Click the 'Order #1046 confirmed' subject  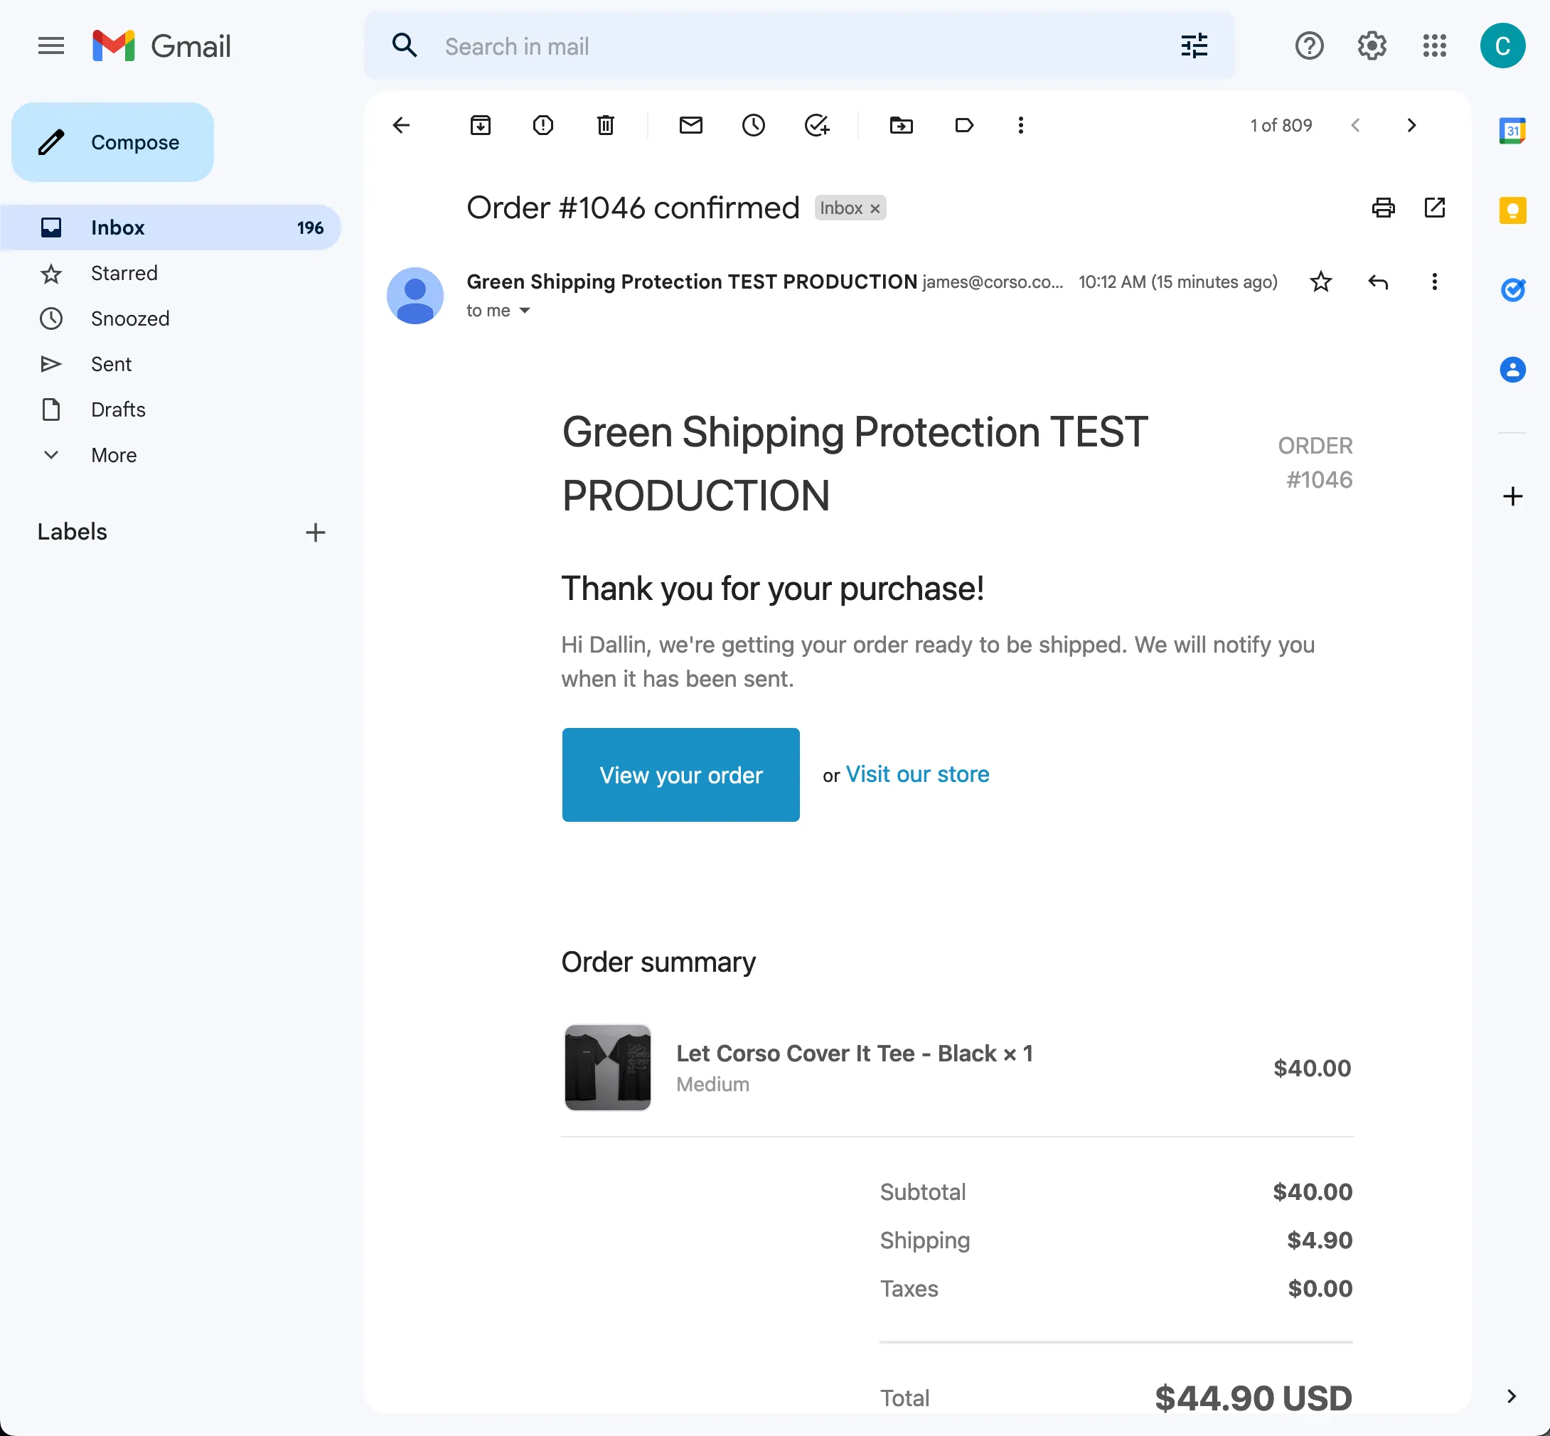coord(633,208)
